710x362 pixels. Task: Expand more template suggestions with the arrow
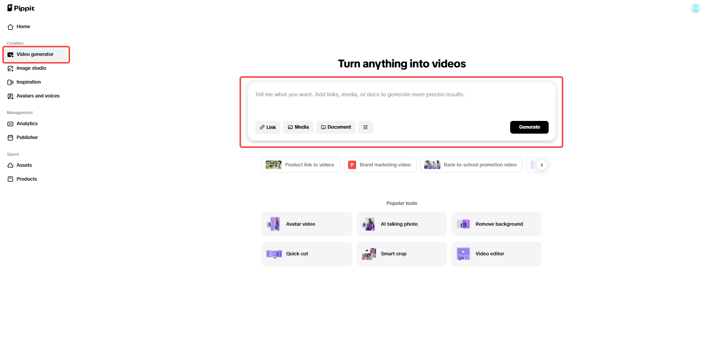click(542, 164)
